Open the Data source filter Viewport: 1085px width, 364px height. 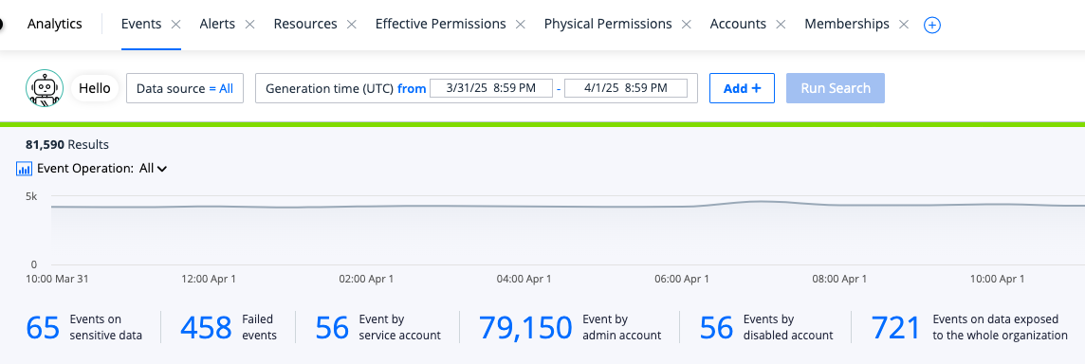coord(185,88)
